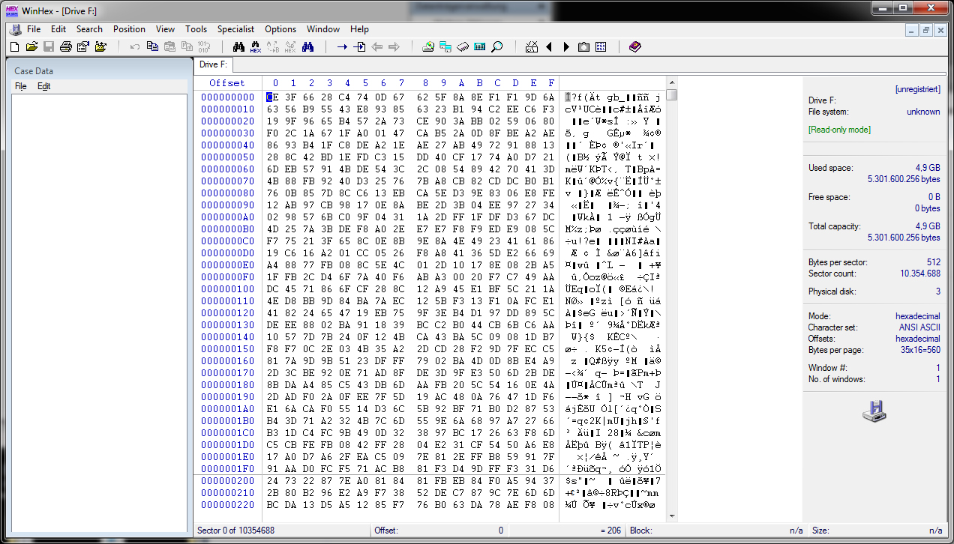Click the purple help book icon
The image size is (954, 544).
click(635, 47)
